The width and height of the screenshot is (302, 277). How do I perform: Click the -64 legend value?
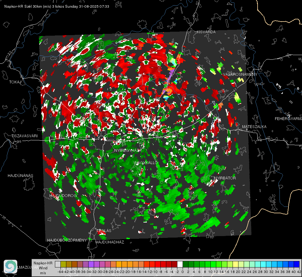click(60, 272)
